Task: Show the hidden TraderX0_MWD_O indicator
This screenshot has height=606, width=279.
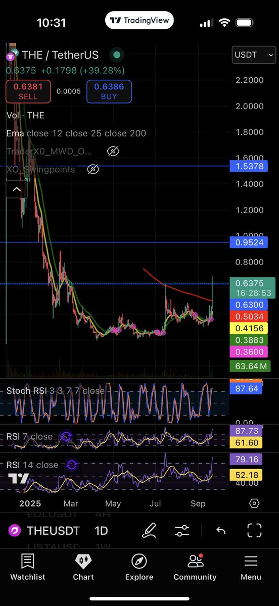Action: [113, 151]
